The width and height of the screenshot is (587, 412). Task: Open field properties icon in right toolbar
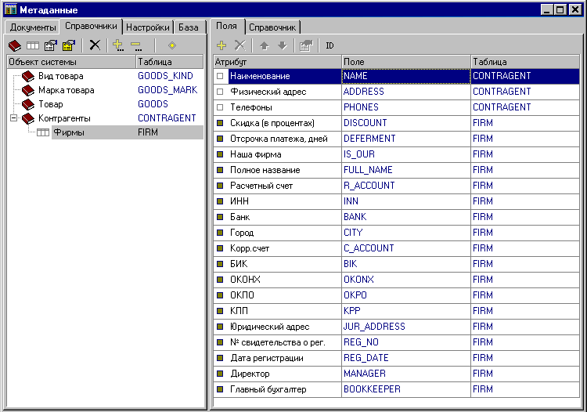click(306, 45)
